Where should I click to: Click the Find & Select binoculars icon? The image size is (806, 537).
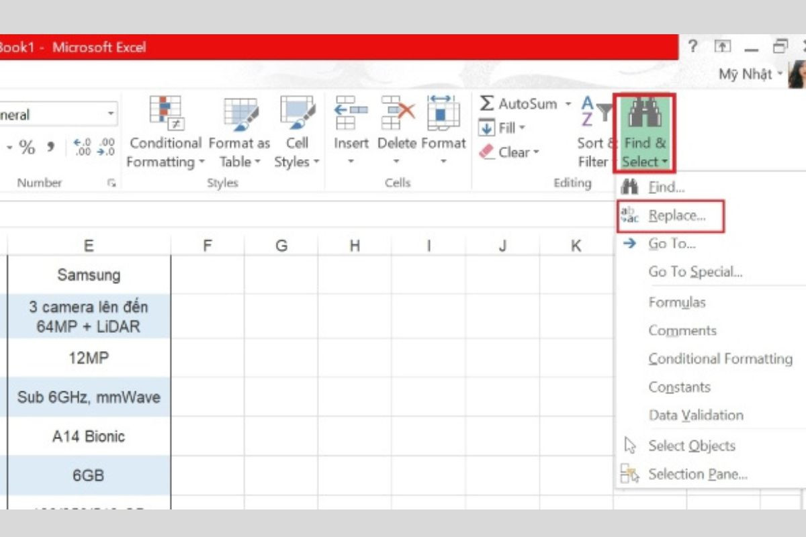coord(643,113)
